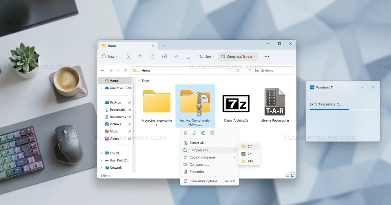
Task: Click the Copy icon in the toolbar
Action: [x=140, y=57]
